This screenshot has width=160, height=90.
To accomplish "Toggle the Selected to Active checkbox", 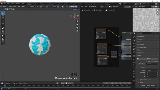I will 140,80.
